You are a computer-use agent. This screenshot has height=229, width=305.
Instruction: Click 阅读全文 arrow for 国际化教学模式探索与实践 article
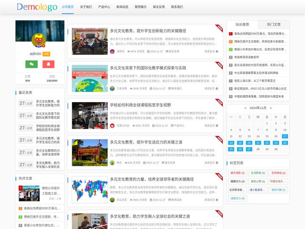217,88
